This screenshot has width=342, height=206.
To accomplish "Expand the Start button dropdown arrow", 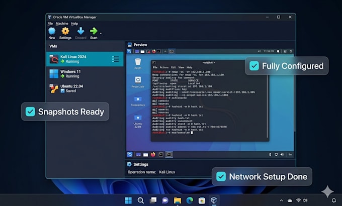I will coord(101,33).
